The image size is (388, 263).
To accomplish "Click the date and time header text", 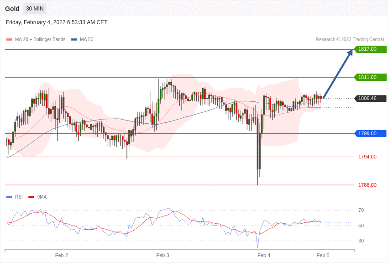I will [57, 22].
